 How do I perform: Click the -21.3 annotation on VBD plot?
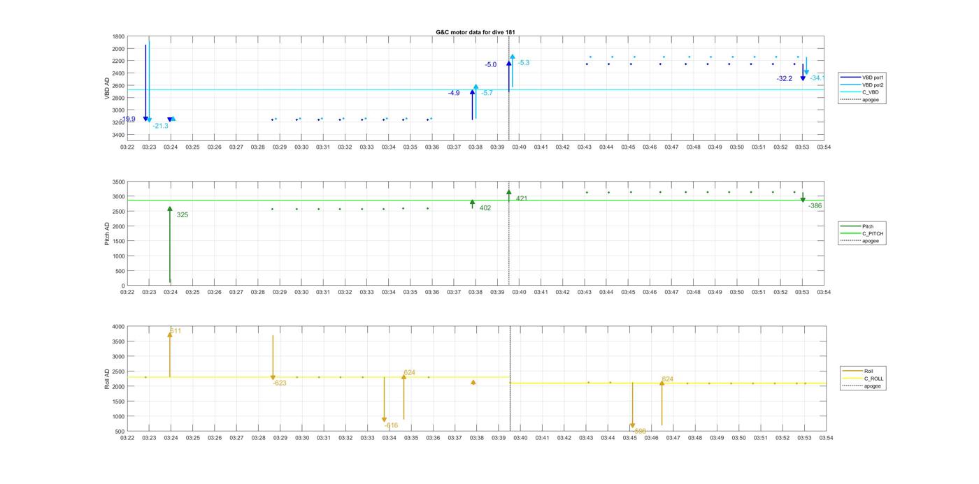[x=160, y=126]
